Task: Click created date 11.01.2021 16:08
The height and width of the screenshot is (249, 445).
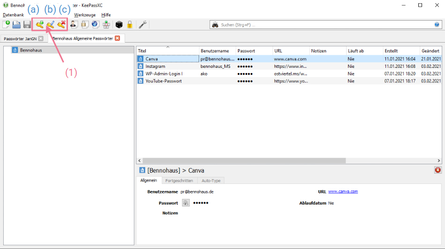Action: coord(400,66)
